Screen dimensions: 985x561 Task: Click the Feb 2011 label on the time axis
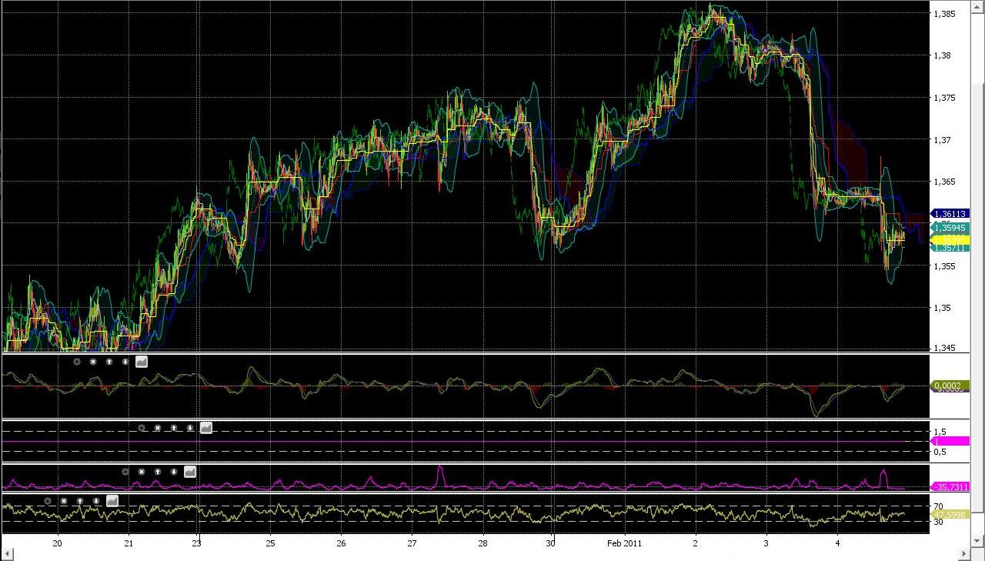pyautogui.click(x=624, y=543)
